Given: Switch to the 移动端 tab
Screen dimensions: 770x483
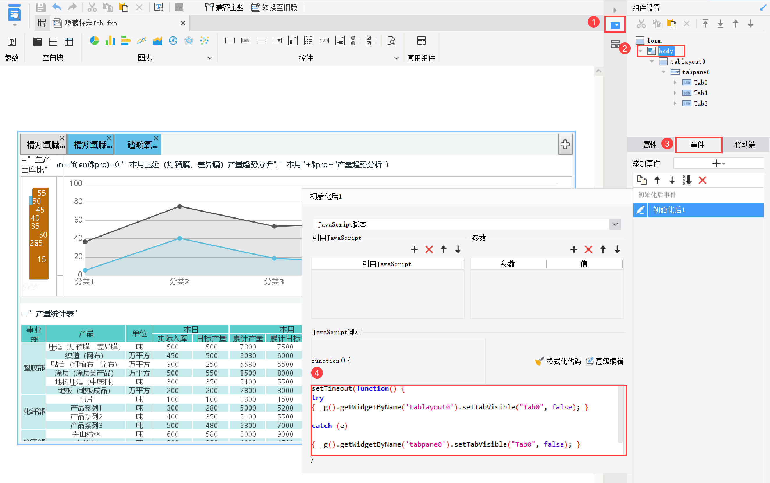Looking at the screenshot, I should point(745,145).
